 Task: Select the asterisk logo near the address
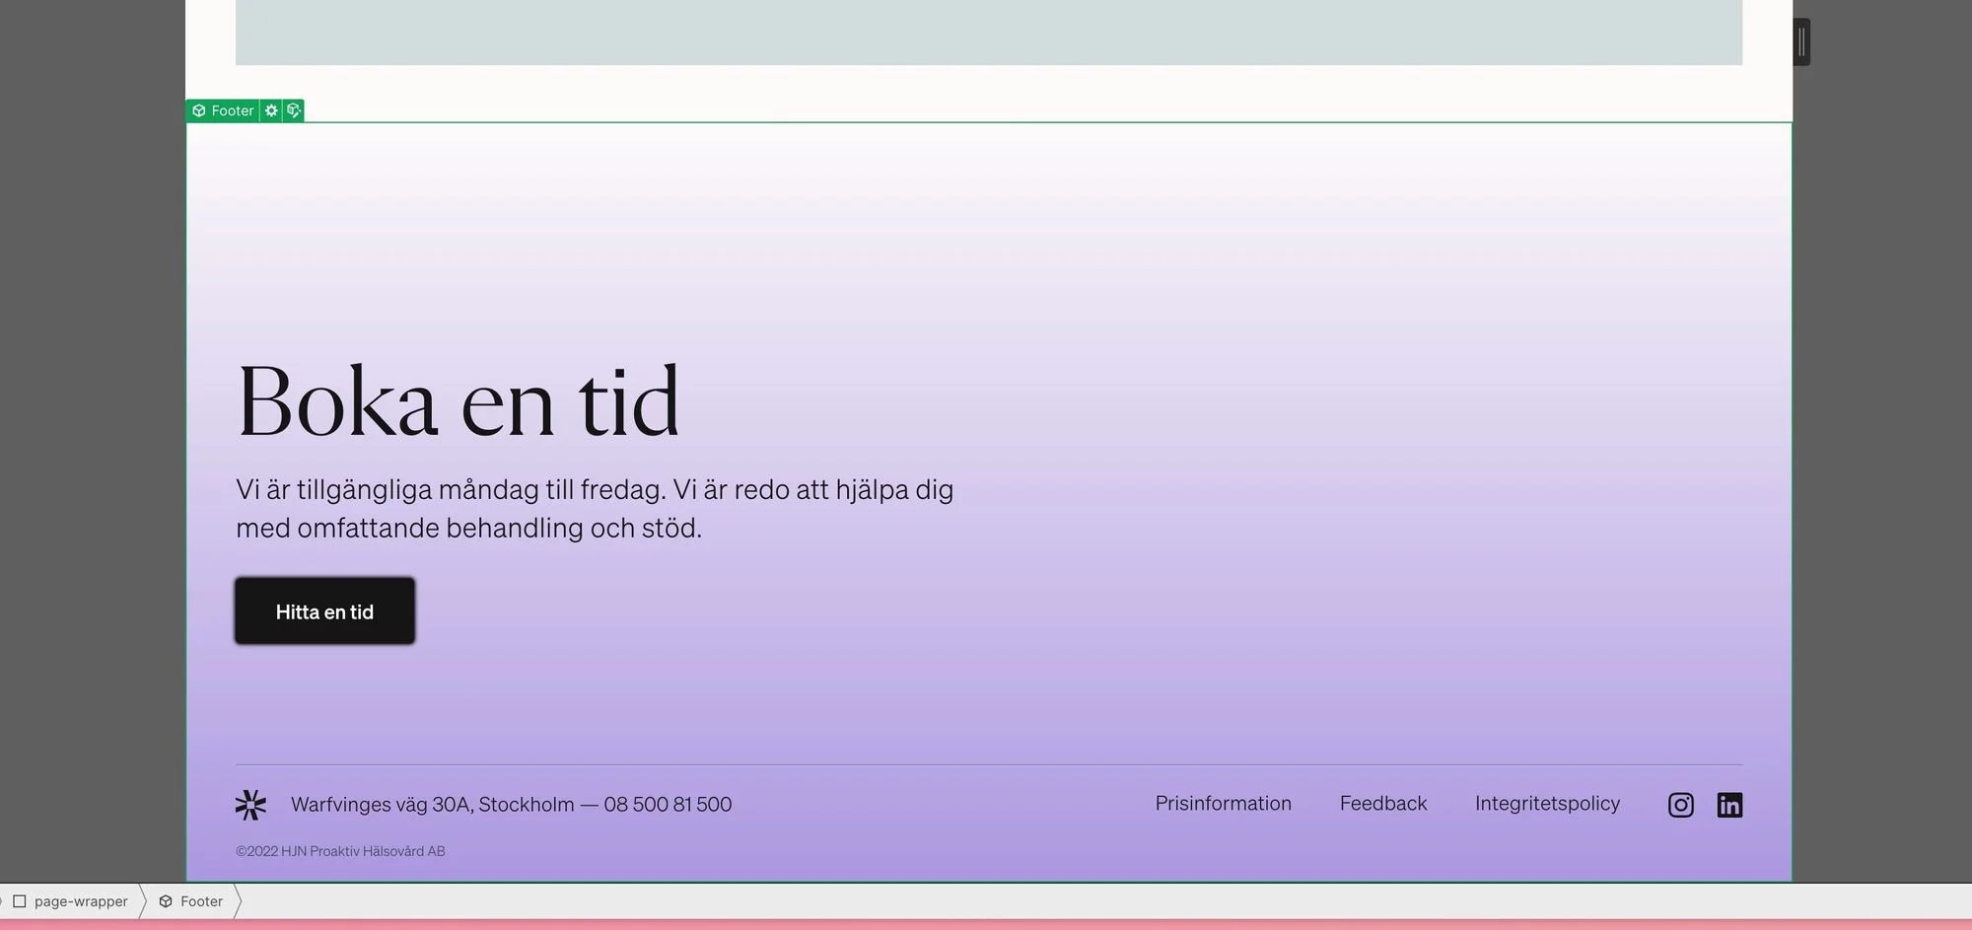click(250, 804)
